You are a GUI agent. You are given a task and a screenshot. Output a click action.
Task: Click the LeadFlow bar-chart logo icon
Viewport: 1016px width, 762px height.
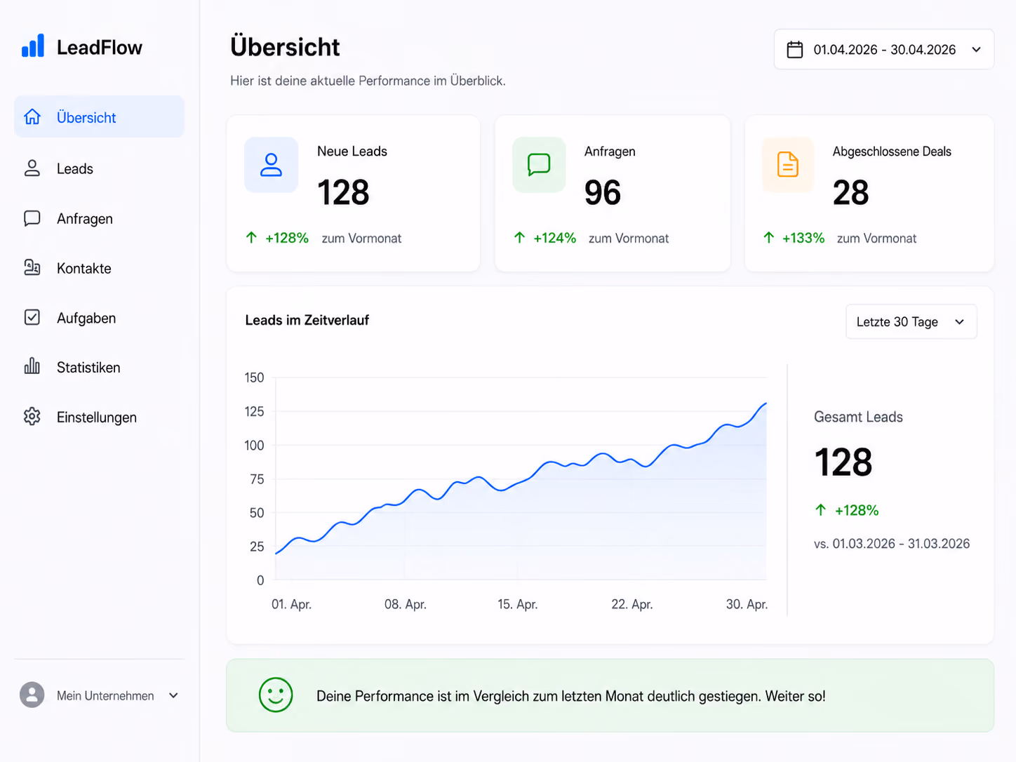33,46
